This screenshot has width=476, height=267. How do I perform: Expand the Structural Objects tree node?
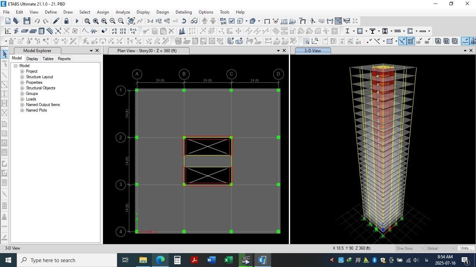(22, 88)
